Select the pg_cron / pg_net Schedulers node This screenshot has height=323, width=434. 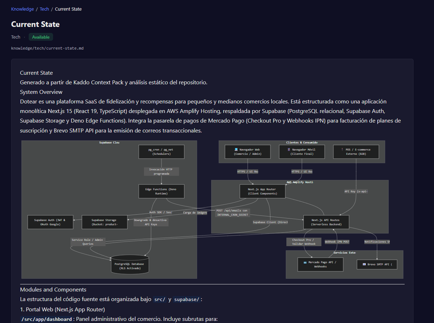161,152
